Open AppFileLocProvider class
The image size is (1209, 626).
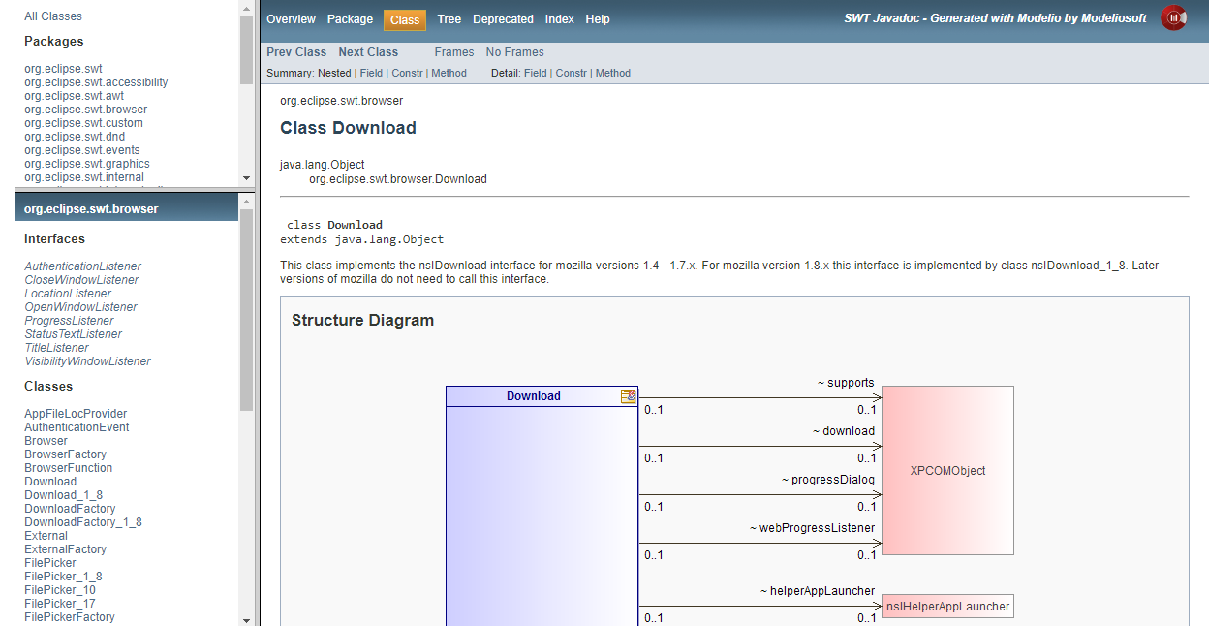pyautogui.click(x=76, y=414)
